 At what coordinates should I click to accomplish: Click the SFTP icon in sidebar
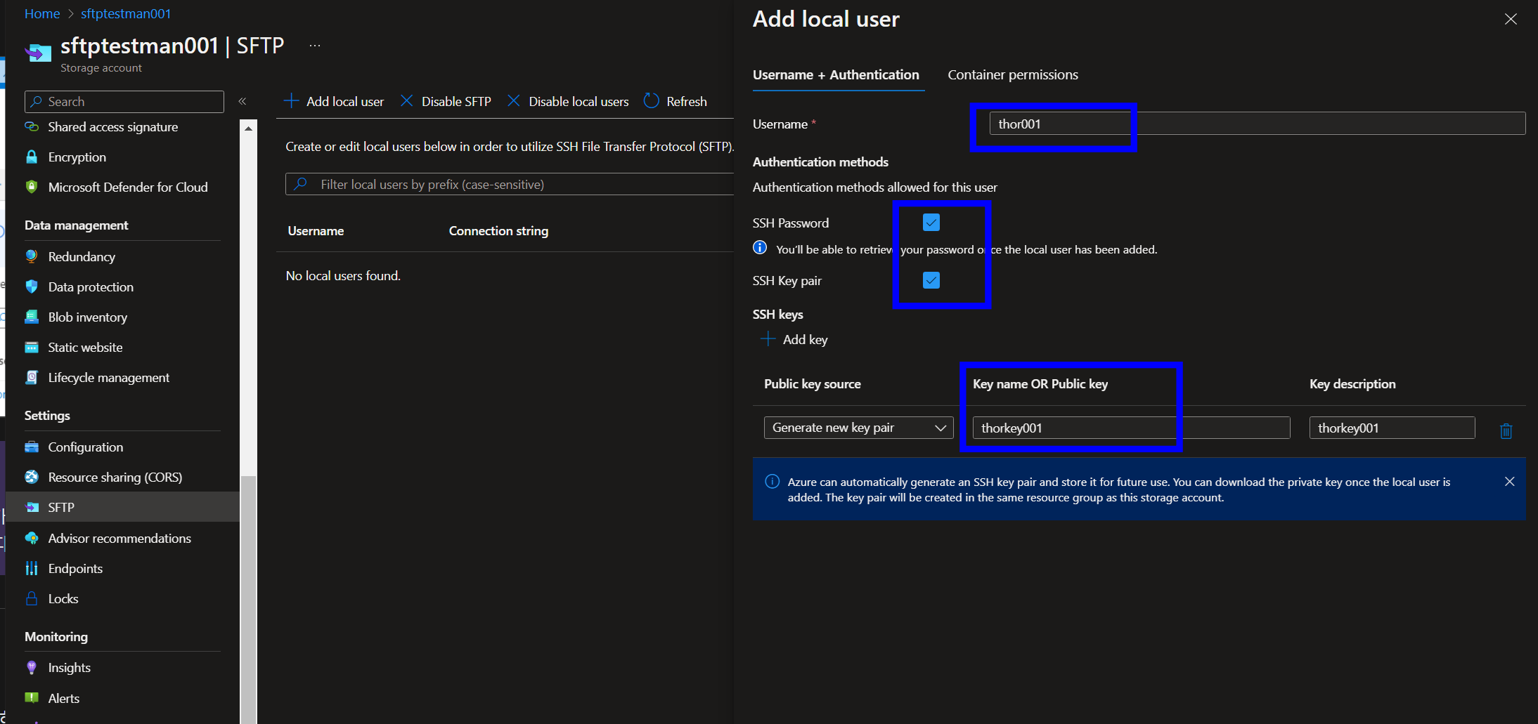pos(32,507)
